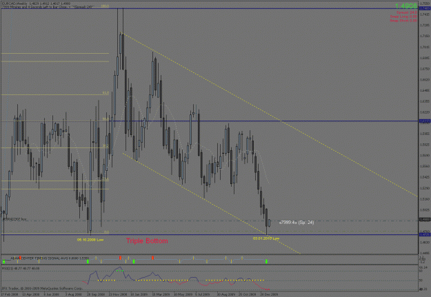
Task: Click the bottom blue price tag on the axis
Action: pos(425,234)
